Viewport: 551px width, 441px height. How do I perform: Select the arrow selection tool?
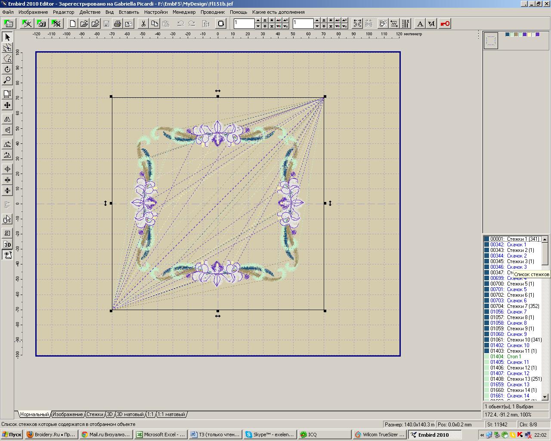pos(7,37)
